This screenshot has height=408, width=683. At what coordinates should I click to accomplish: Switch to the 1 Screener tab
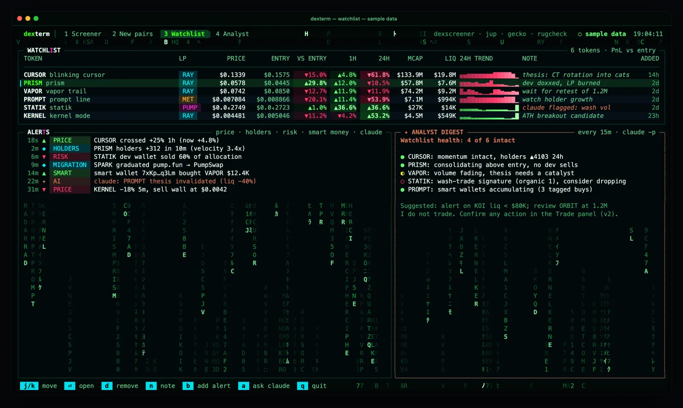click(x=83, y=34)
